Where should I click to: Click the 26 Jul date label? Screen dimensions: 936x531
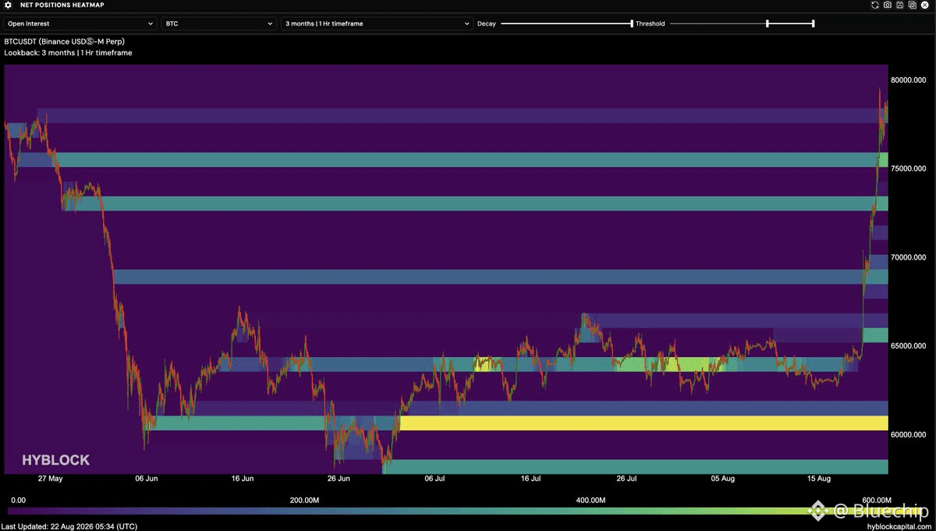pyautogui.click(x=627, y=479)
